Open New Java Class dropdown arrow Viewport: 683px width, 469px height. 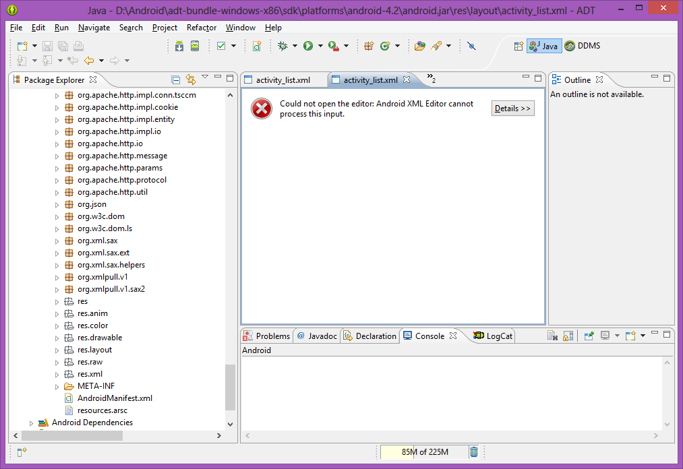pos(397,46)
